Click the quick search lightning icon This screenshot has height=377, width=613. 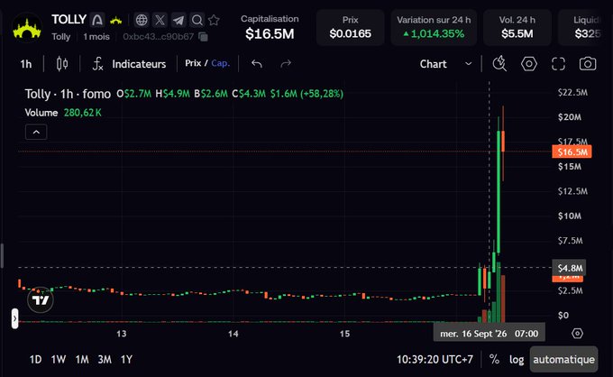(499, 63)
